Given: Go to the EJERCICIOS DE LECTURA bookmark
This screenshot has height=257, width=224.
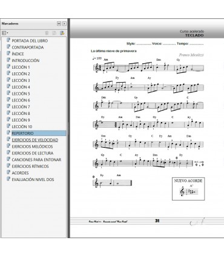Looking at the screenshot, I should (x=33, y=153).
